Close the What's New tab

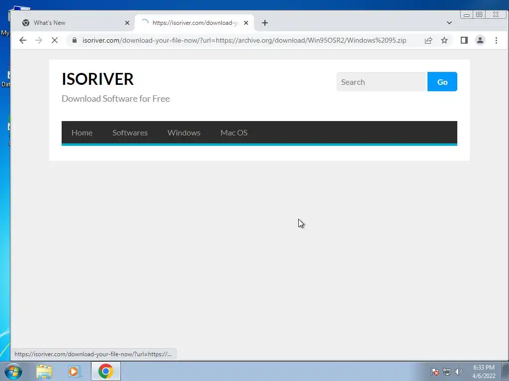pos(127,23)
